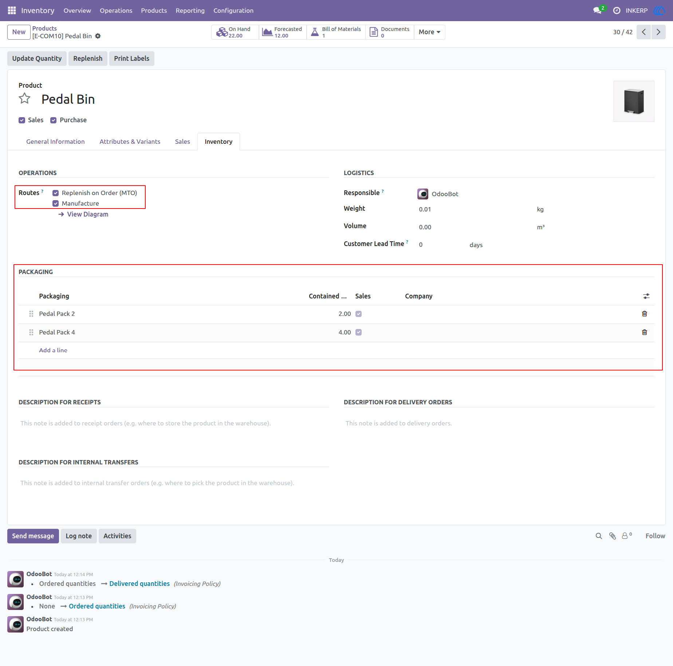Open the activities clock icon
Screen dimensions: 673x666
click(x=617, y=11)
